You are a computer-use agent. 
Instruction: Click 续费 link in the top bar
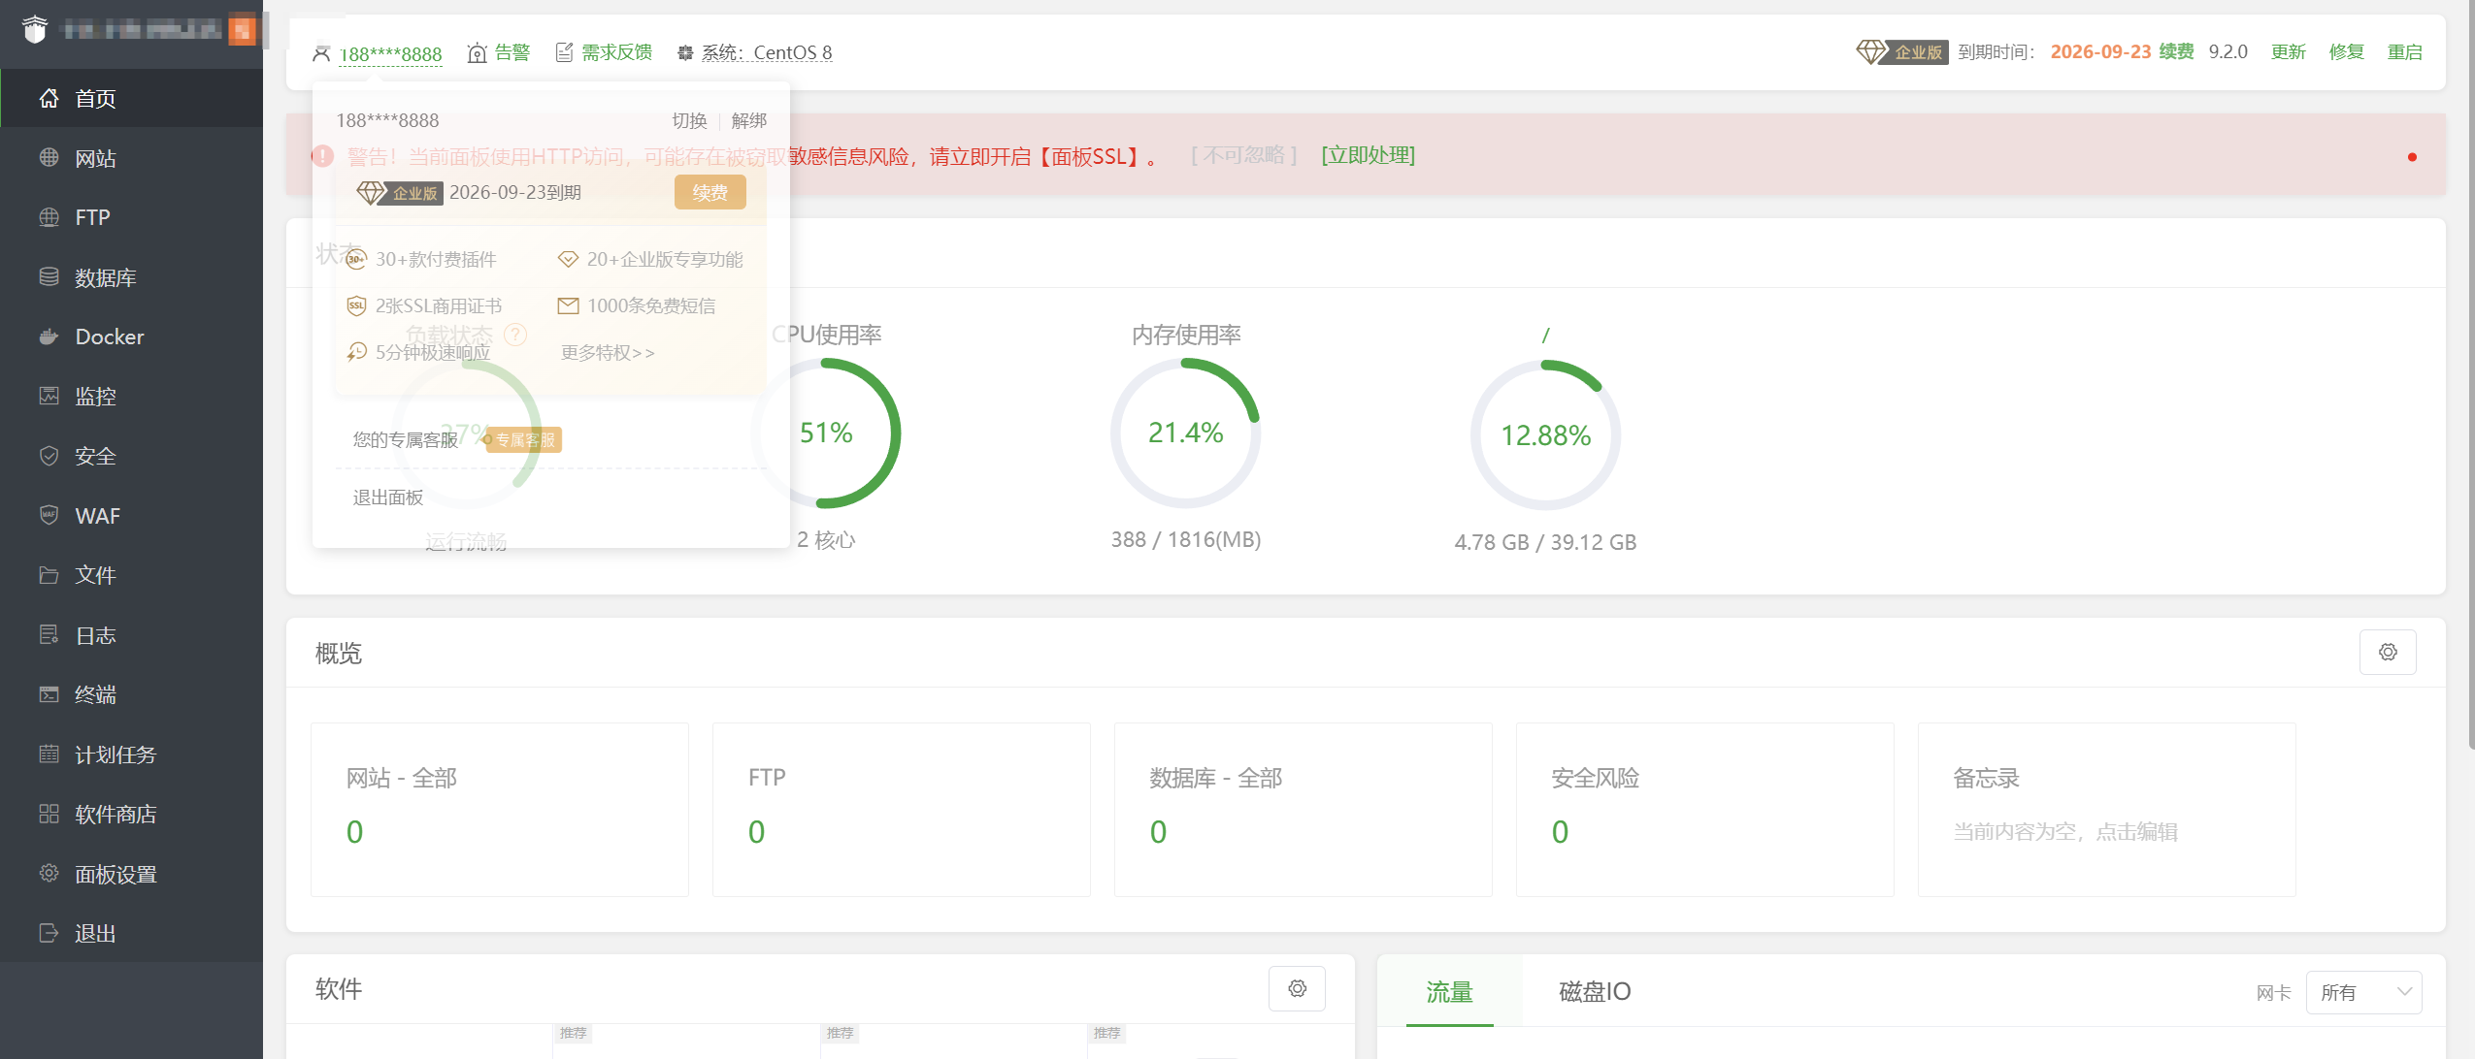pyautogui.click(x=2176, y=51)
